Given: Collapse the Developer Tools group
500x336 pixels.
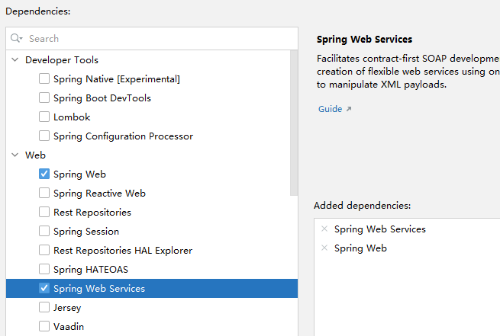Looking at the screenshot, I should point(15,59).
